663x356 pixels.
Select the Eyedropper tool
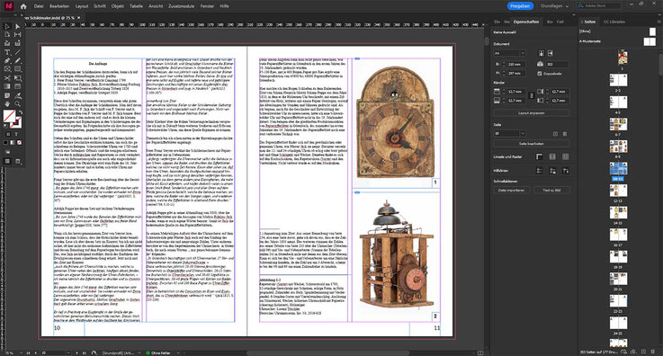click(17, 95)
